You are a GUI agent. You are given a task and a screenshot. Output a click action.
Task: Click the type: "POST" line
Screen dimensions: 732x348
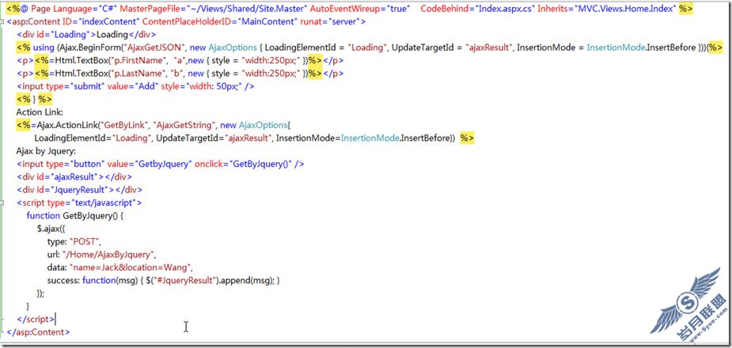point(74,242)
